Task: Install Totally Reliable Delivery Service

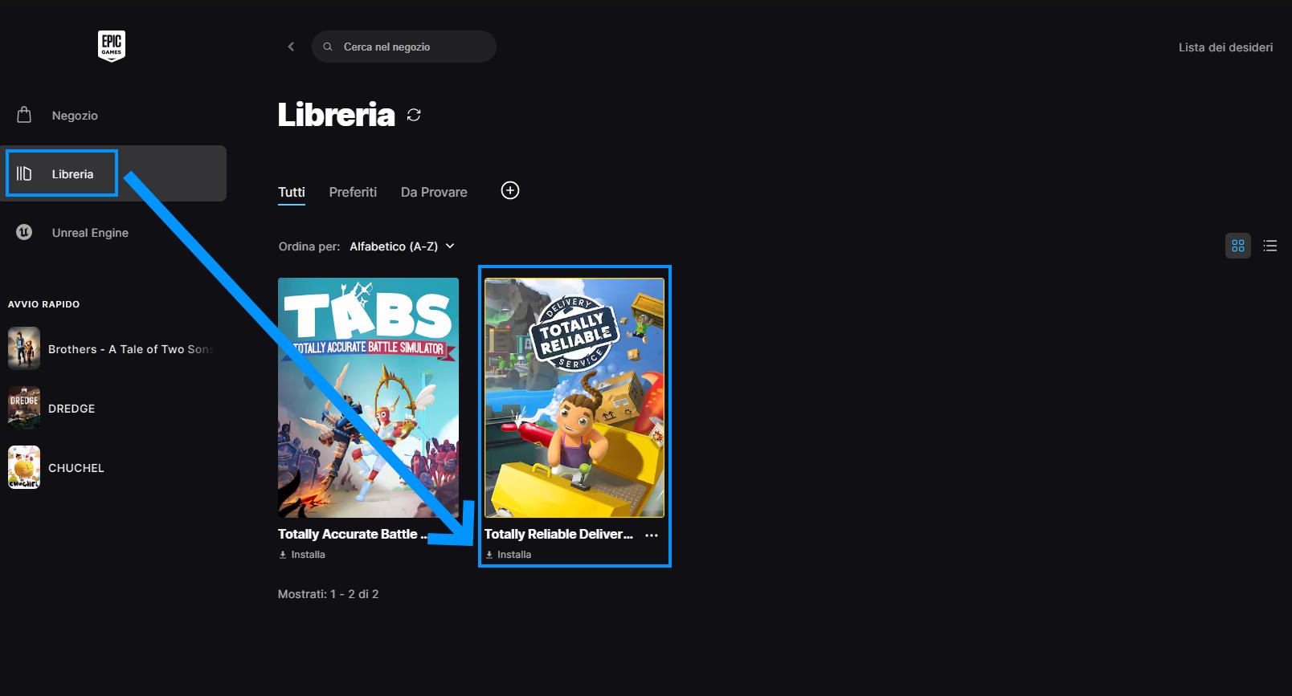Action: tap(509, 555)
